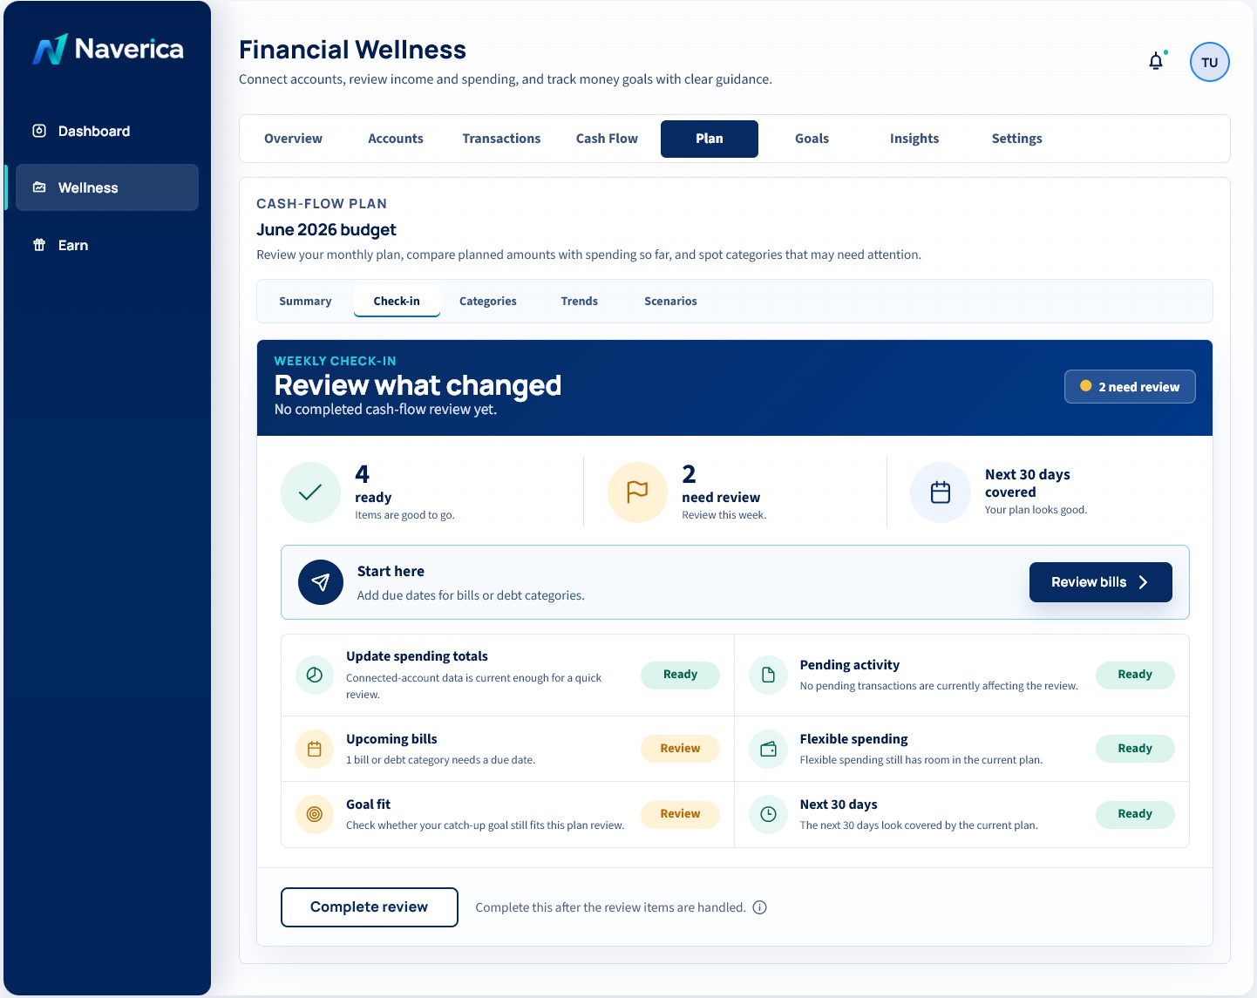Select the Summary sub-tab
This screenshot has width=1257, height=998.
[x=305, y=301]
